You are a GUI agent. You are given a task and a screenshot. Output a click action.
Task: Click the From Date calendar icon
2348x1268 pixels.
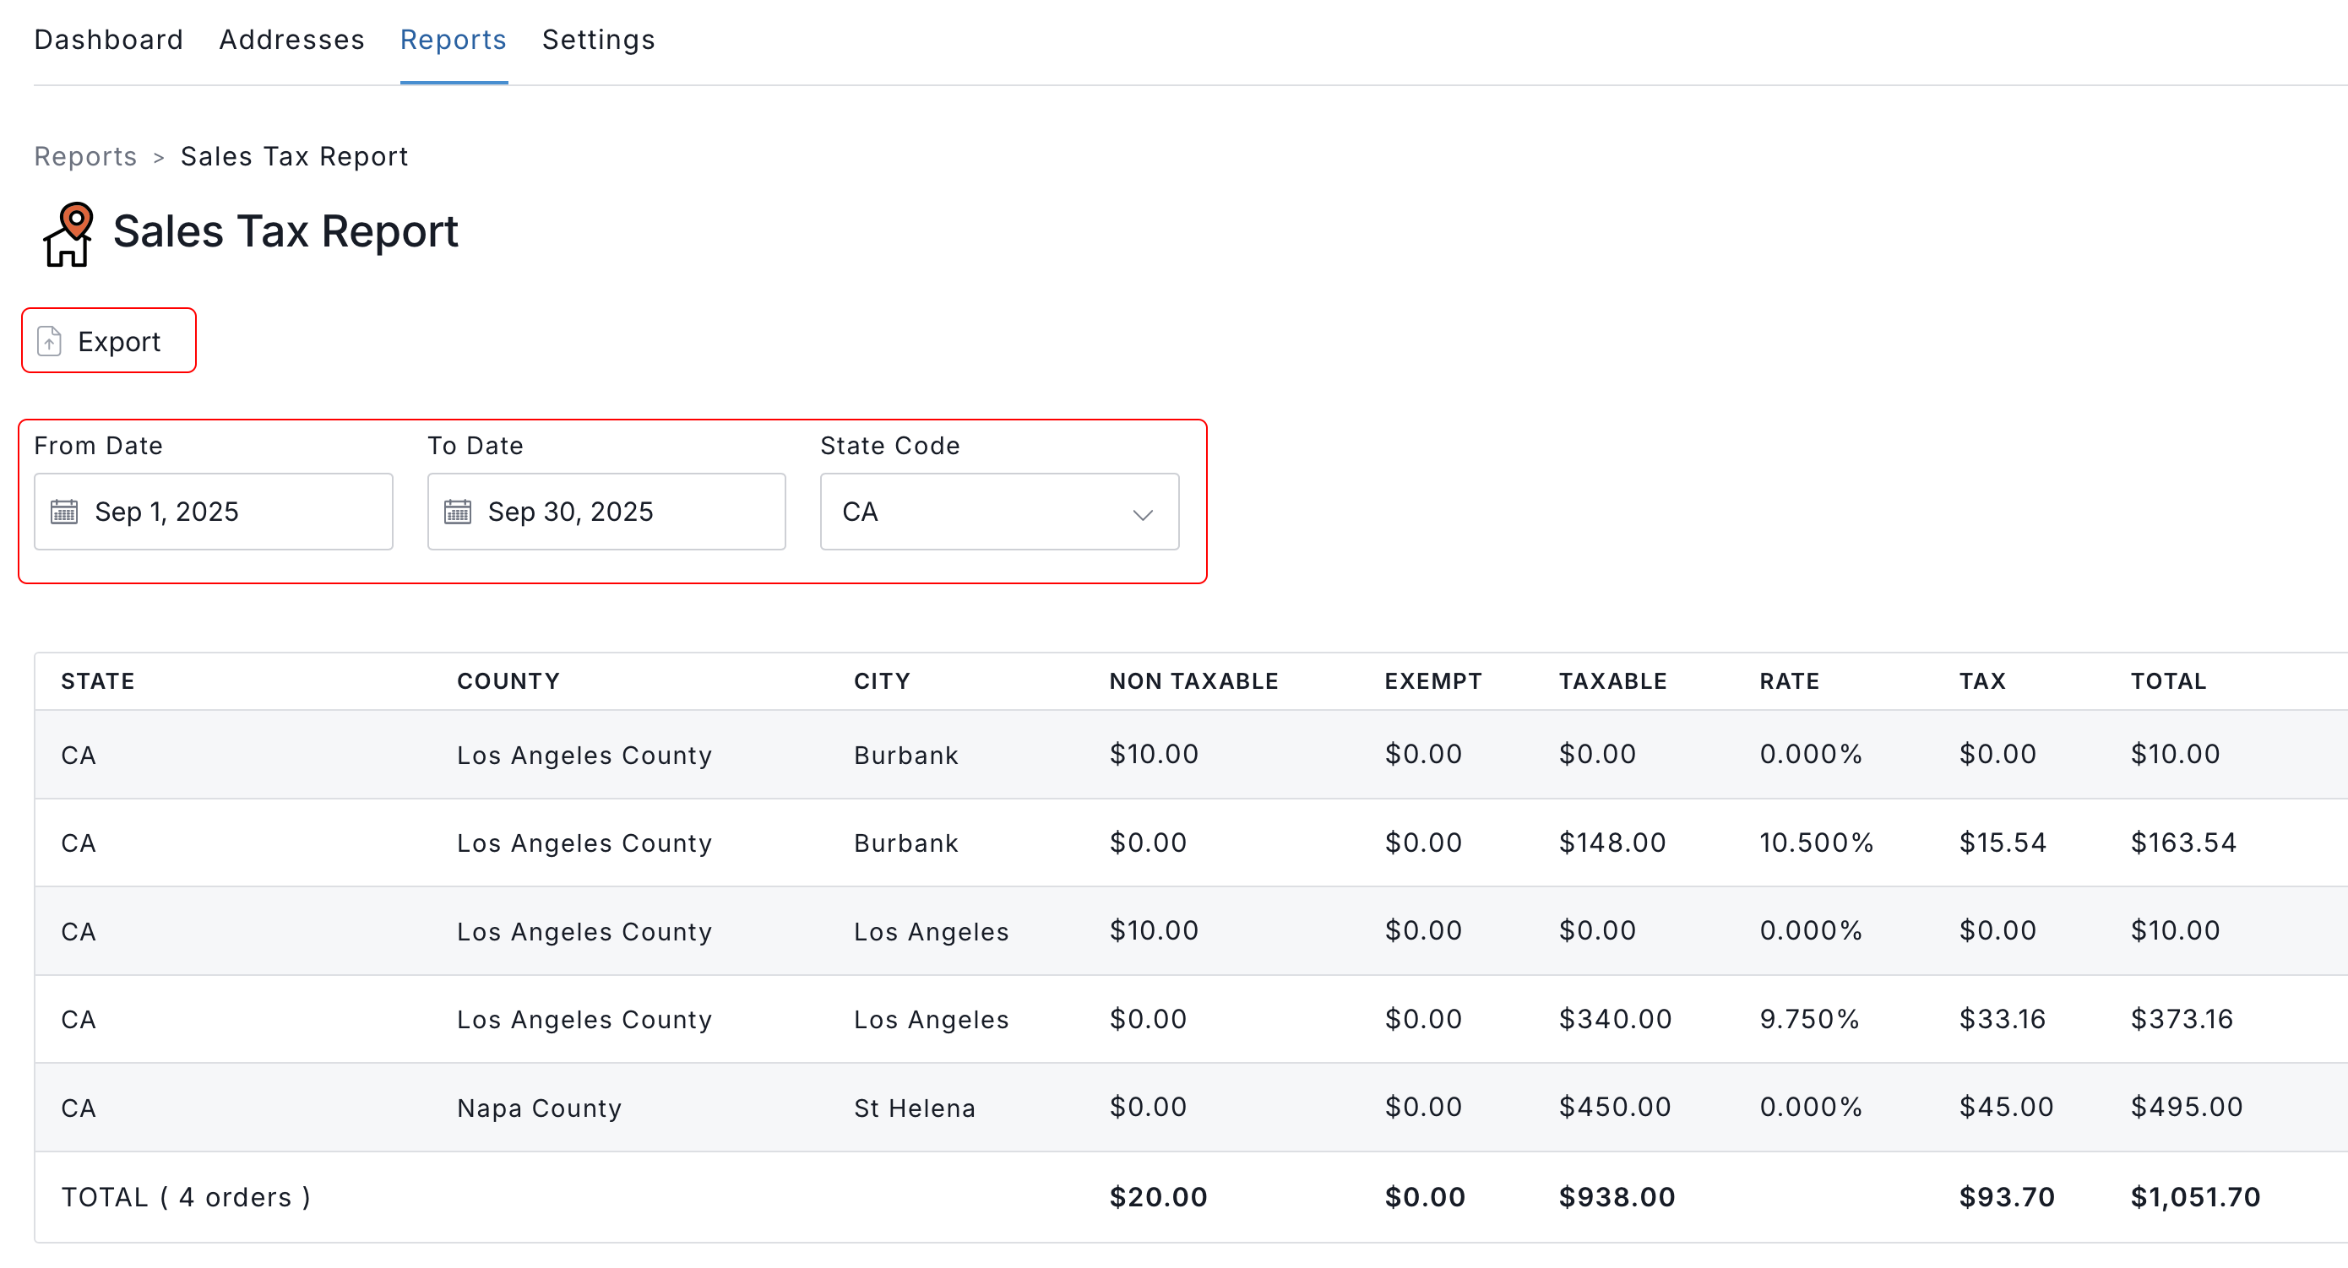(64, 512)
